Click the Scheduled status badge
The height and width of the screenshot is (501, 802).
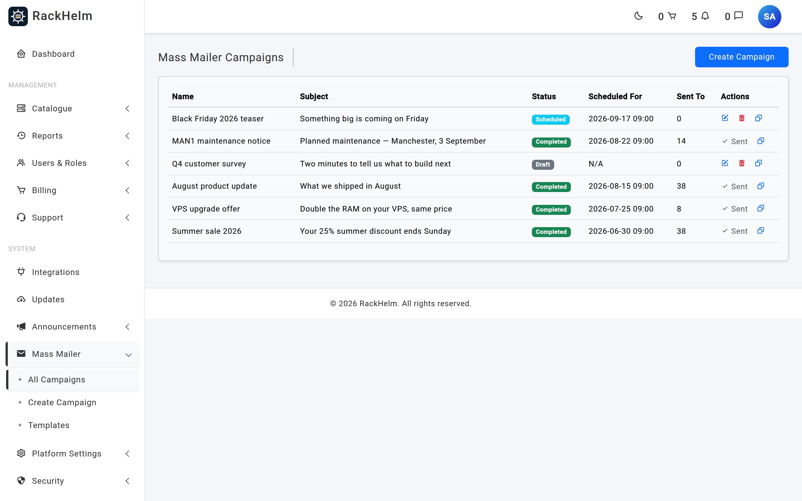[551, 119]
